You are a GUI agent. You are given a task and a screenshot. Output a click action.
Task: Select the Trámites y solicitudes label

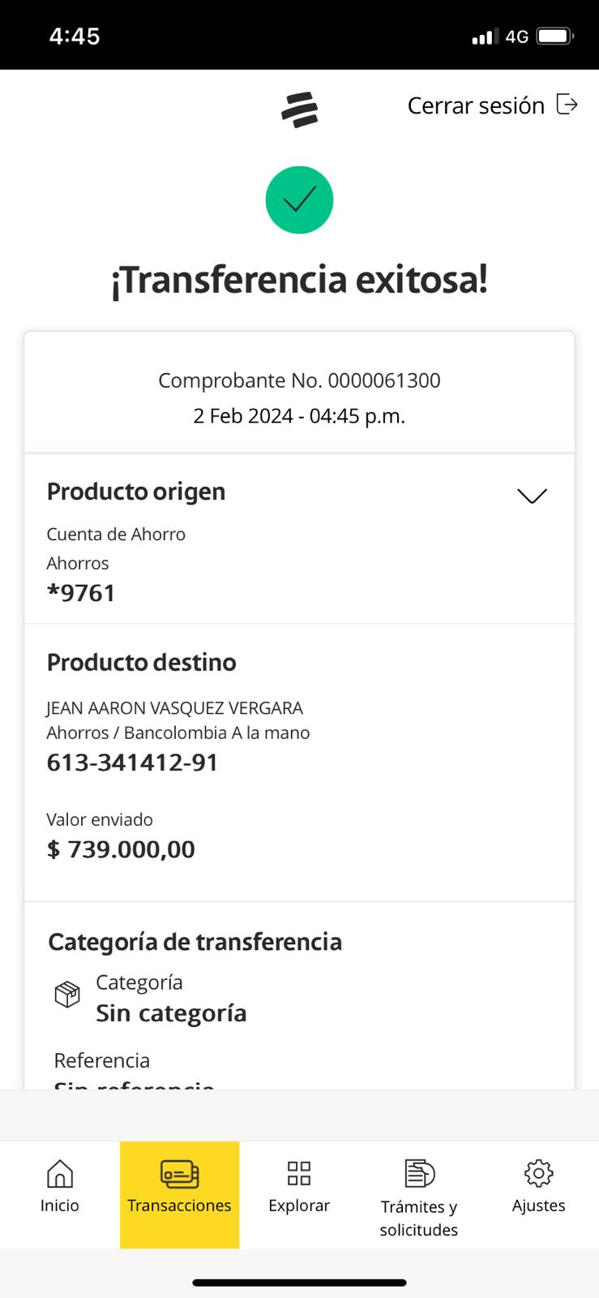click(x=419, y=1218)
